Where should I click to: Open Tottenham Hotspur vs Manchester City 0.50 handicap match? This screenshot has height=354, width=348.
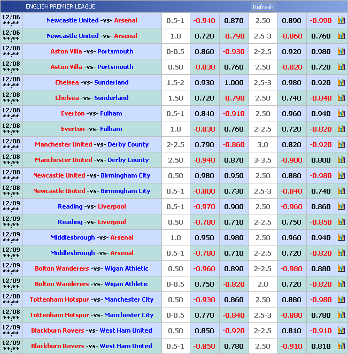point(91,299)
